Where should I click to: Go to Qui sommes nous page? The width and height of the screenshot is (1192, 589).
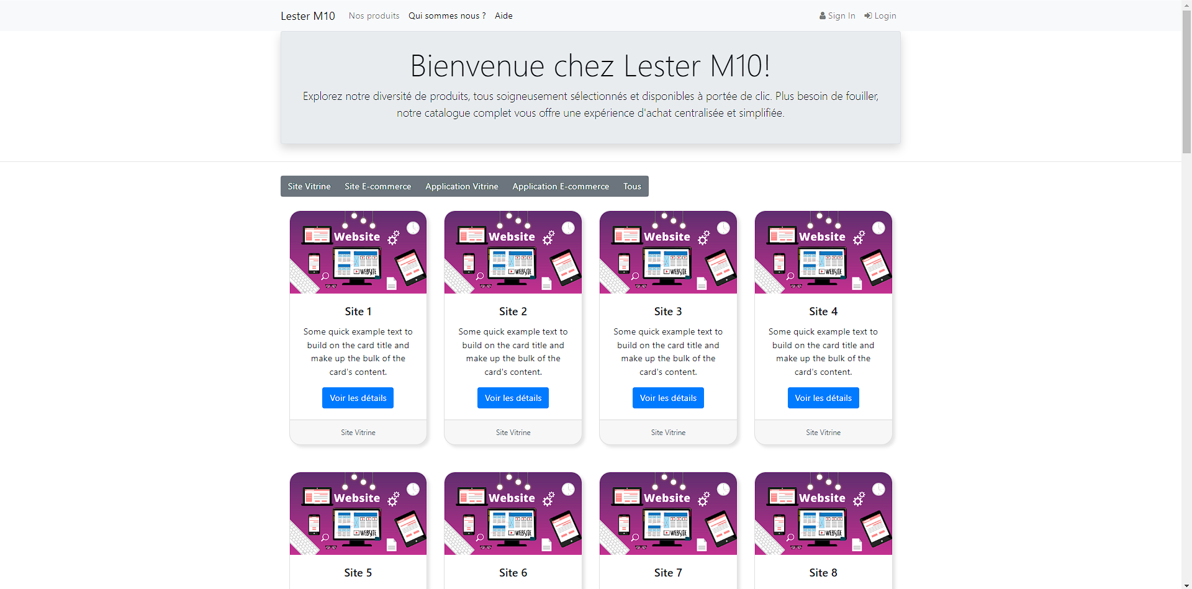(x=447, y=16)
